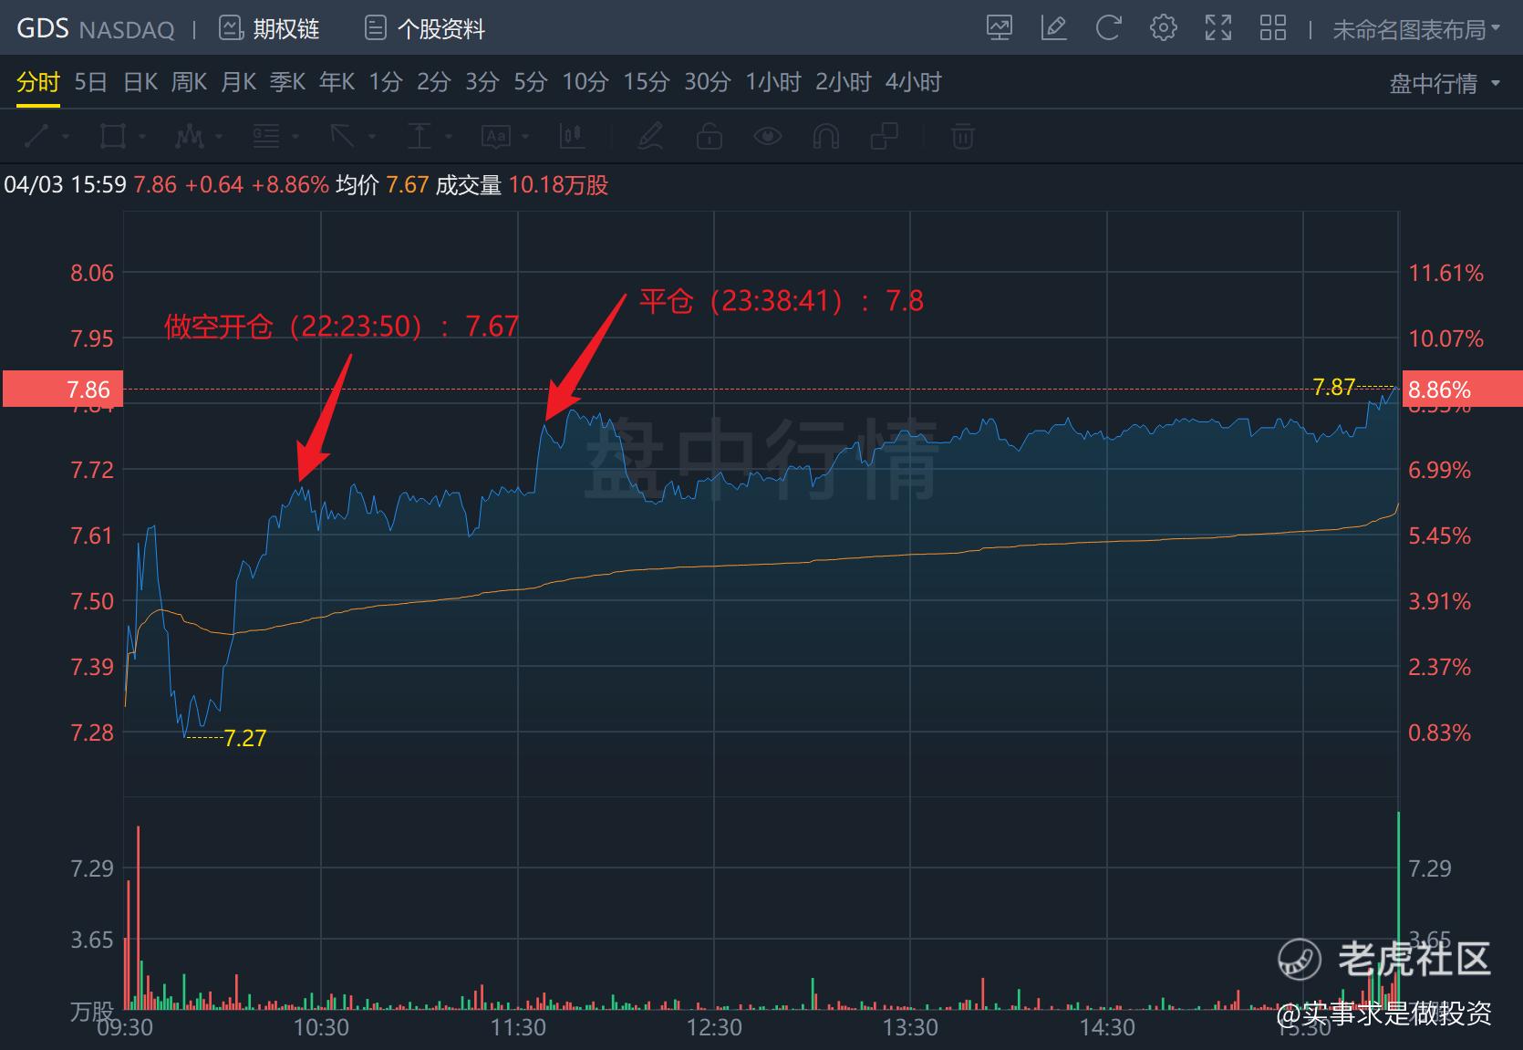Image resolution: width=1523 pixels, height=1050 pixels.
Task: Click the 11.61% percentage axis label
Action: point(1445,273)
